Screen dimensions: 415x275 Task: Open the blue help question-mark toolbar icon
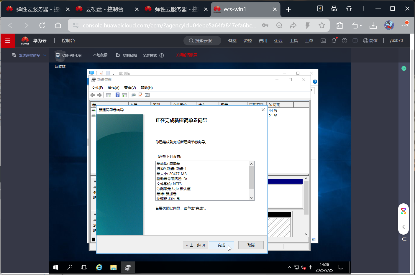(117, 95)
